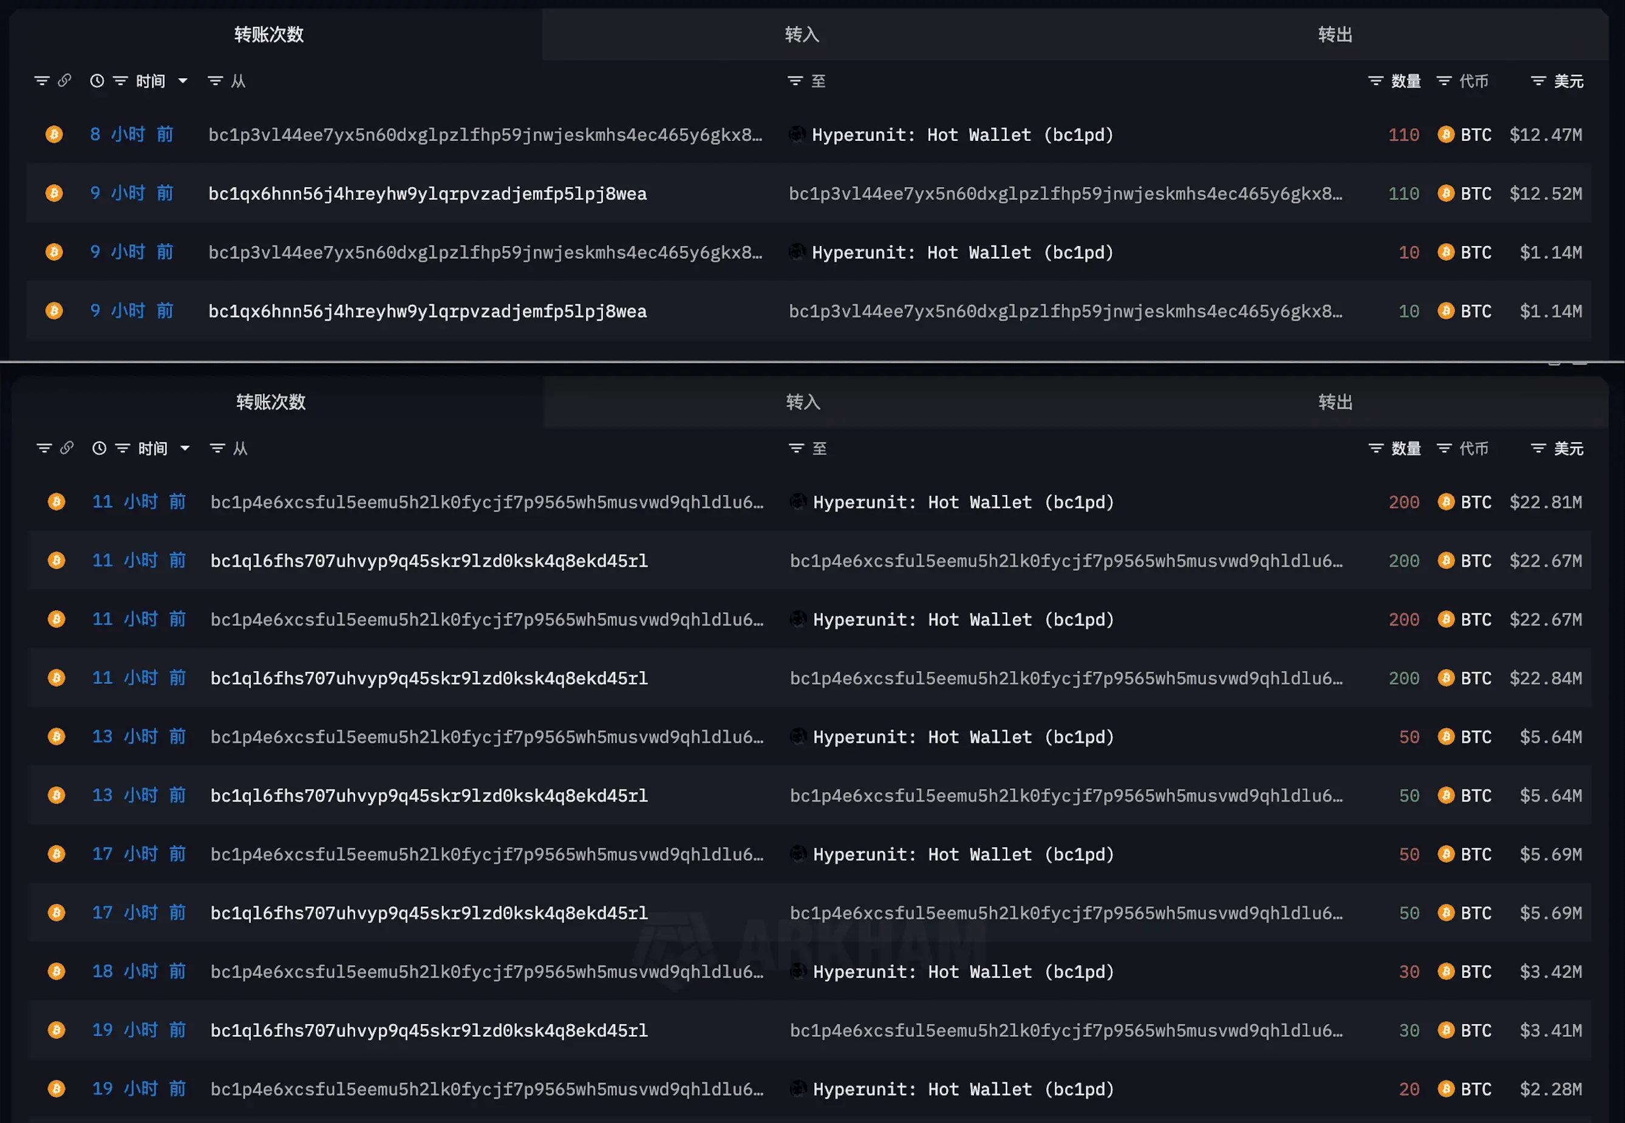Image resolution: width=1625 pixels, height=1123 pixels.
Task: Open the 时间 filter icon in bottom table
Action: pyautogui.click(x=123, y=448)
